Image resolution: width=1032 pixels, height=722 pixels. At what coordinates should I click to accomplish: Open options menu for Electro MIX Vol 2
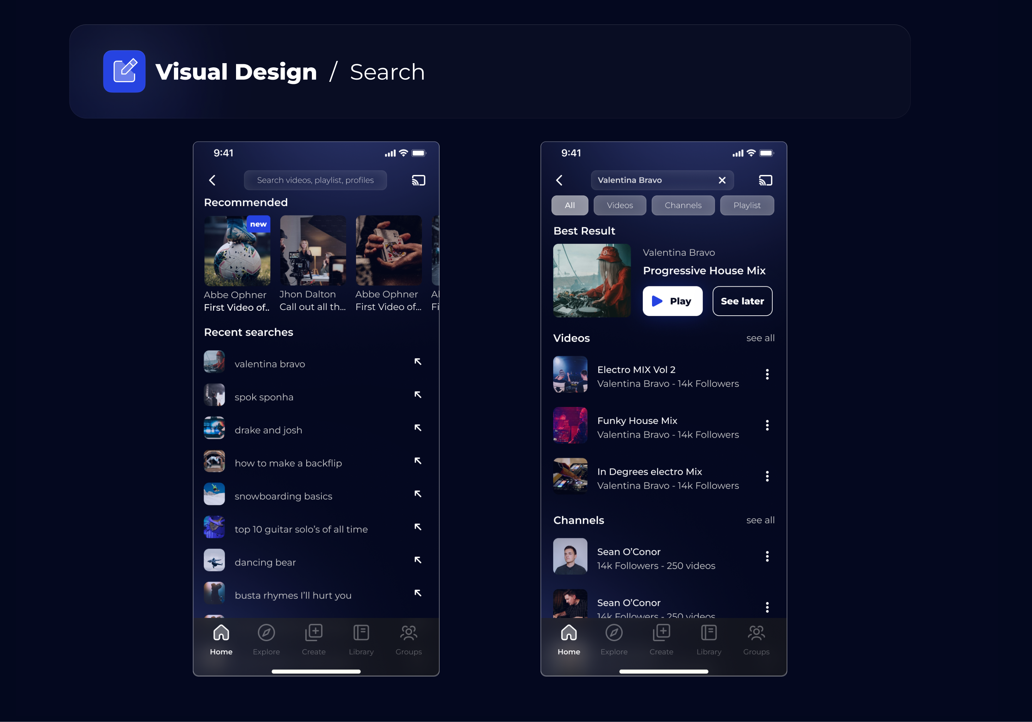[767, 374]
